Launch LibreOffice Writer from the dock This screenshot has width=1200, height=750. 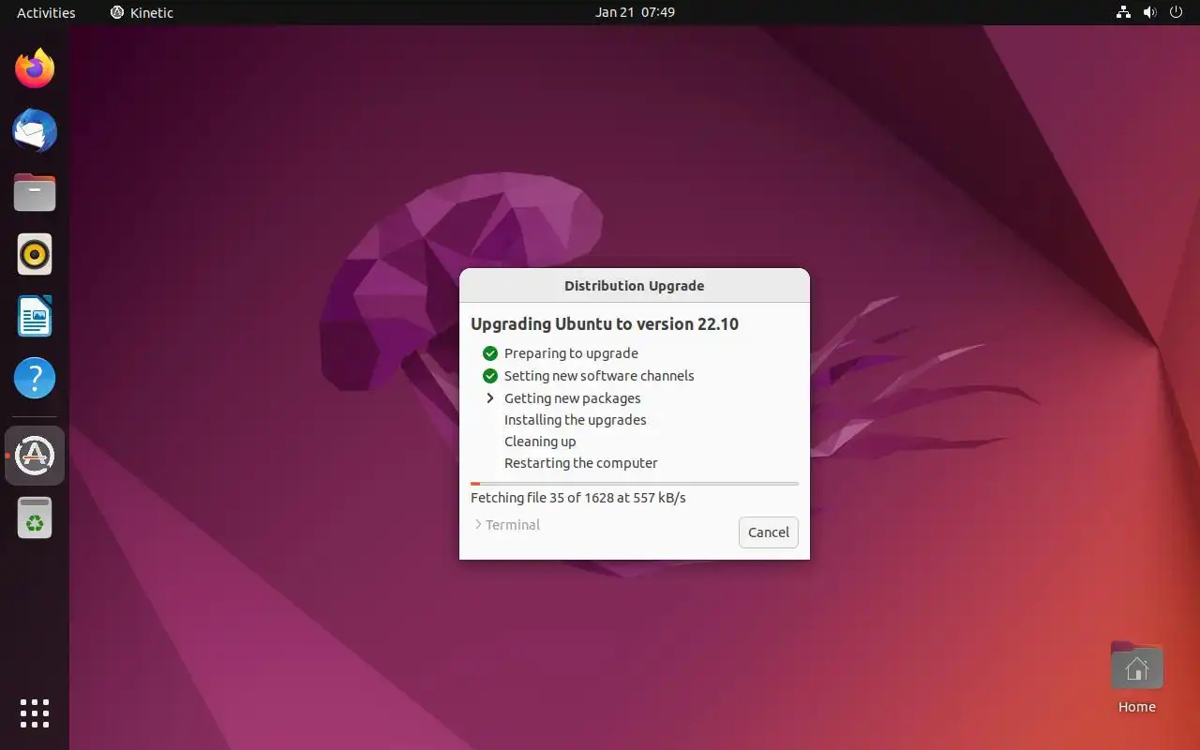pyautogui.click(x=35, y=316)
